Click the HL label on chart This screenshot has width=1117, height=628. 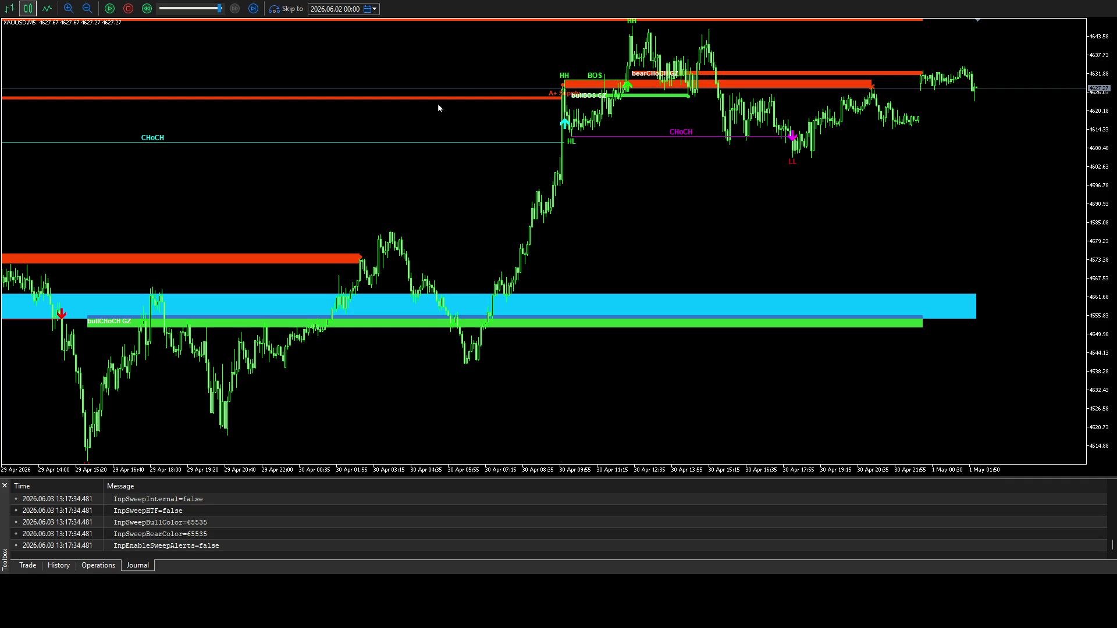click(x=571, y=141)
